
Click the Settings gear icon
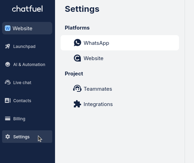pos(8,137)
